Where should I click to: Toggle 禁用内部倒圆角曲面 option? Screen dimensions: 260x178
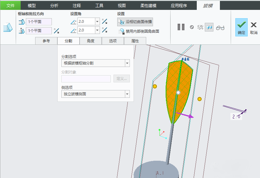138,31
